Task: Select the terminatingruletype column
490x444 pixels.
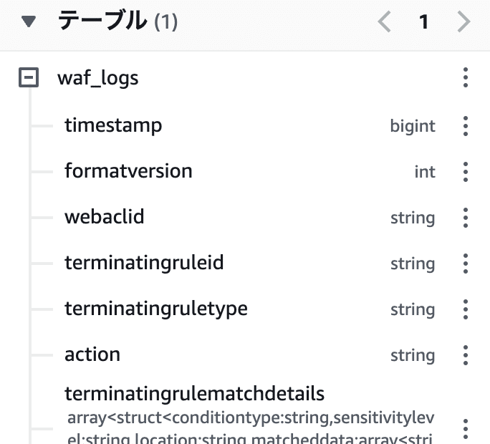Action: coord(156,309)
